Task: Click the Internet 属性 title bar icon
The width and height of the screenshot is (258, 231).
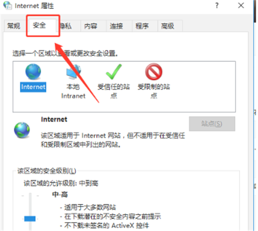Action: point(8,6)
